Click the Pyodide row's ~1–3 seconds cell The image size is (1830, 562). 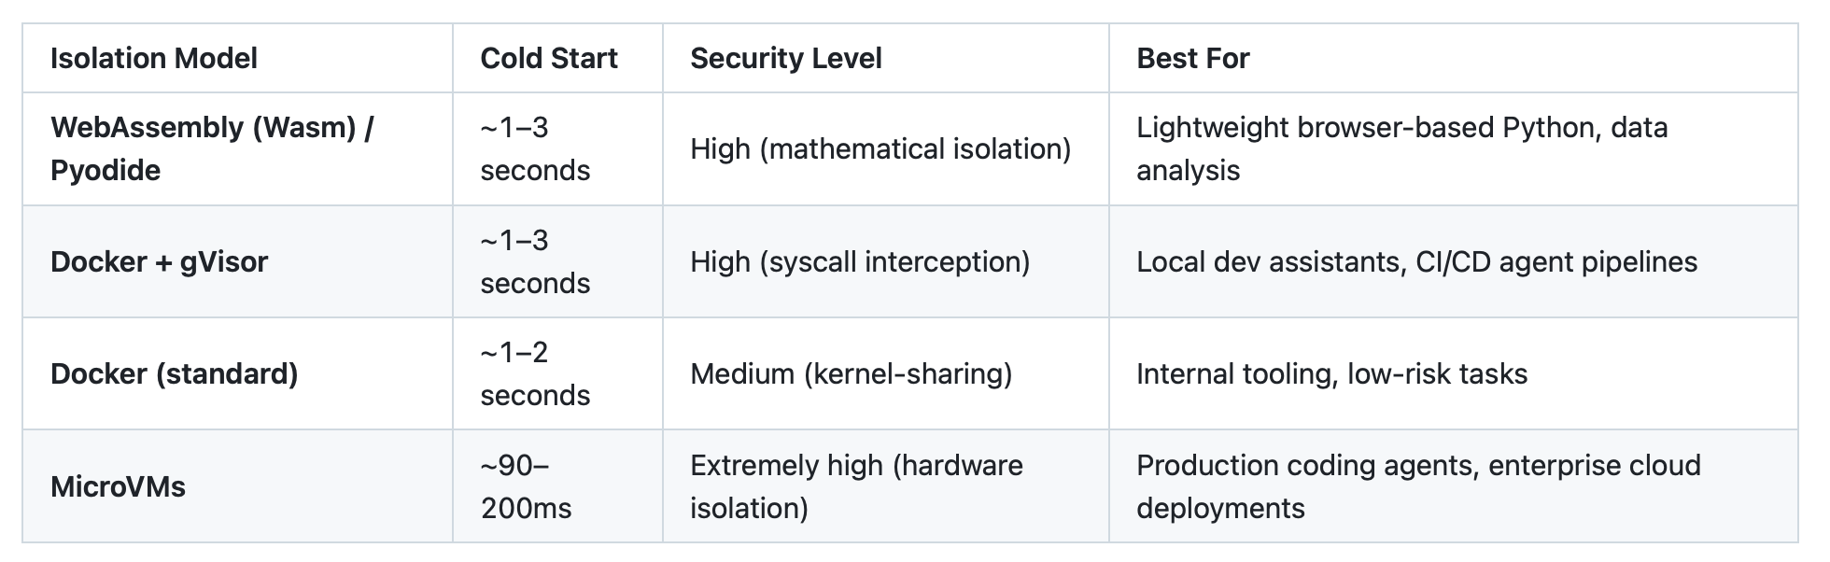pos(557,148)
